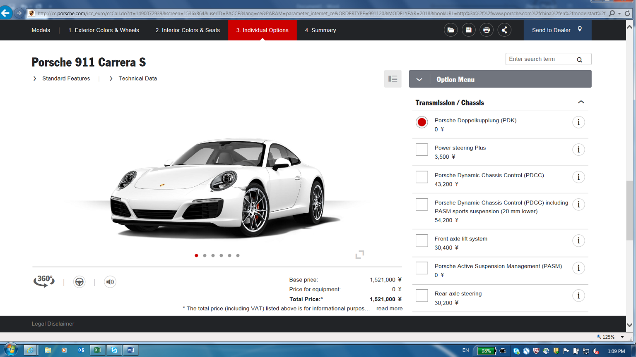Show info for Power steering Plus
Screen dimensions: 636x357
[578, 150]
